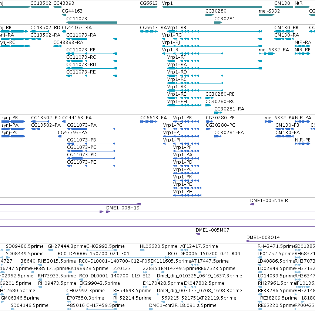Click the CG11073 gene label
The height and width of the screenshot is (311, 315).
tap(77, 18)
